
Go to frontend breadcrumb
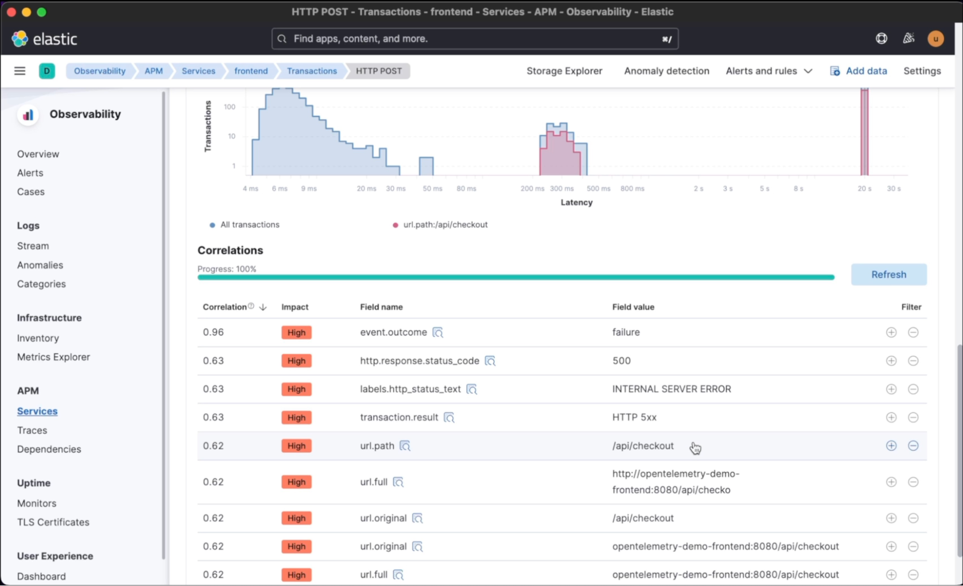click(251, 71)
